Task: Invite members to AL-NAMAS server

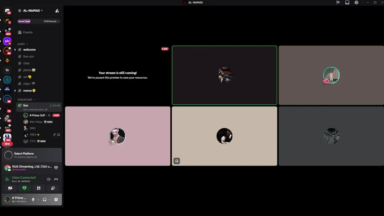Action: coord(57,11)
